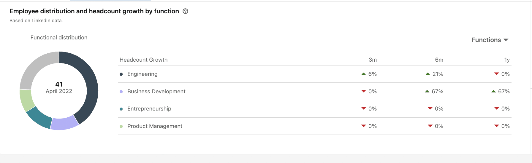Click the 41 April 2022 chart center
The image size is (532, 163).
point(59,88)
